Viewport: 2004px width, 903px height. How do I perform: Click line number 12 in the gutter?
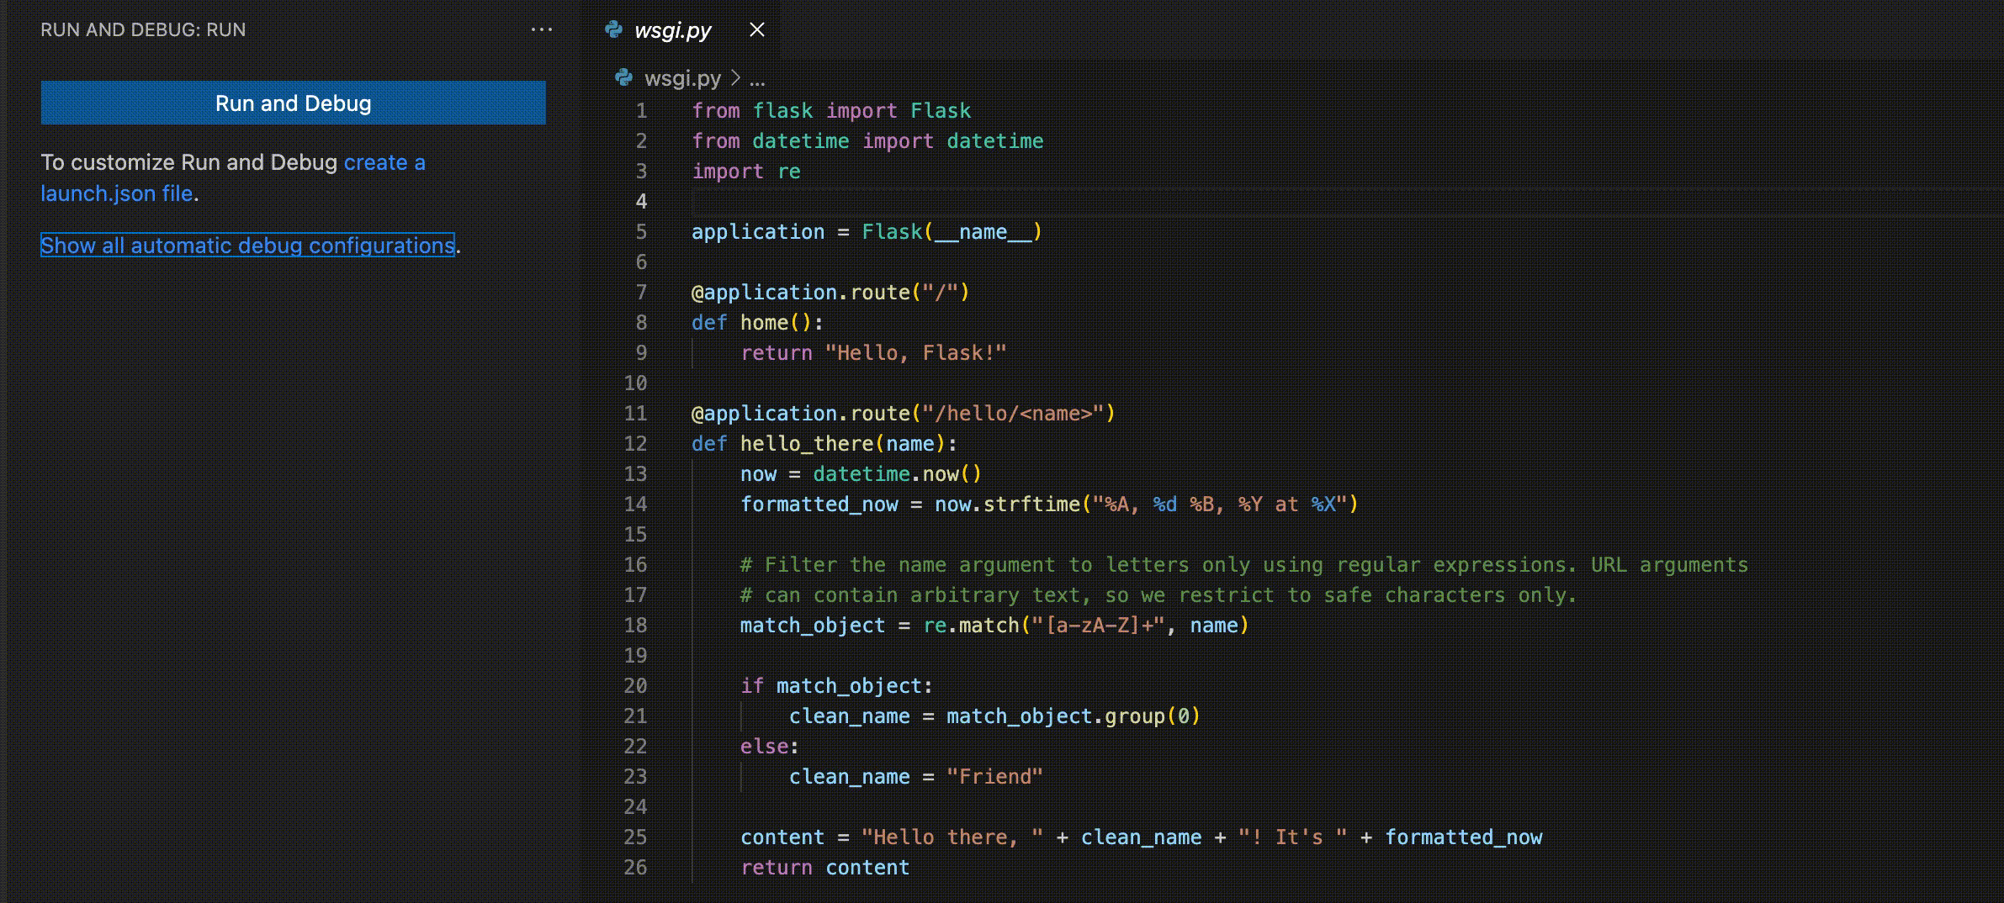[x=635, y=443]
